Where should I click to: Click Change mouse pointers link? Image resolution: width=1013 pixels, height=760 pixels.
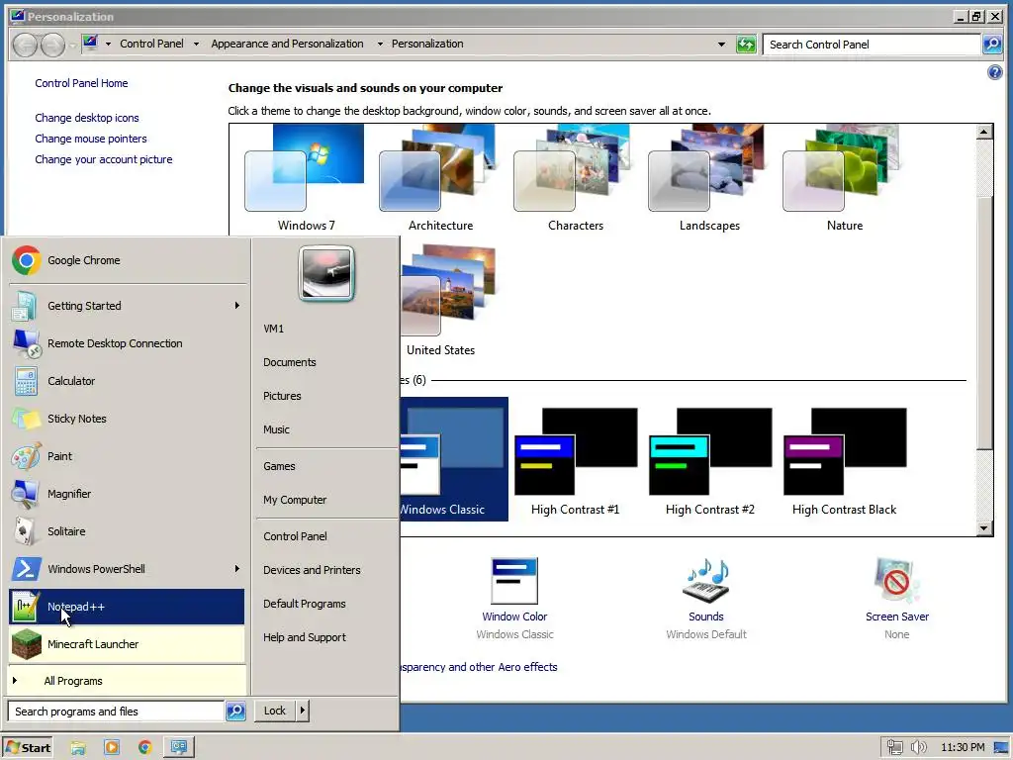coord(90,139)
